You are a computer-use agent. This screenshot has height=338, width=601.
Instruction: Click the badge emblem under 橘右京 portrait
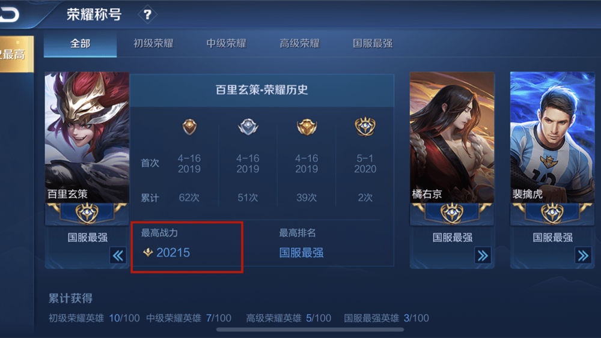452,213
